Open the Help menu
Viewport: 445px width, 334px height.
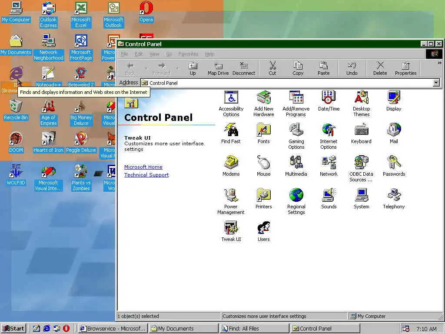tap(210, 54)
